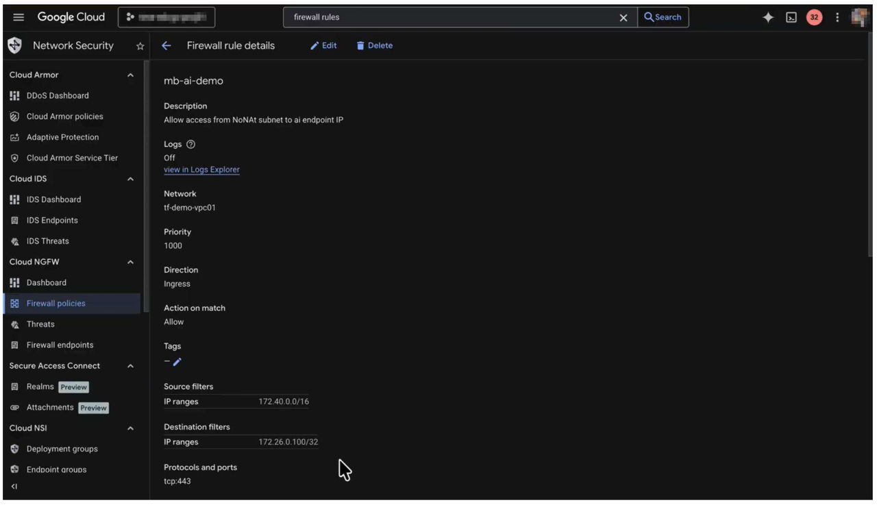877x505 pixels.
Task: Open DDoS Dashboard
Action: [x=58, y=96]
